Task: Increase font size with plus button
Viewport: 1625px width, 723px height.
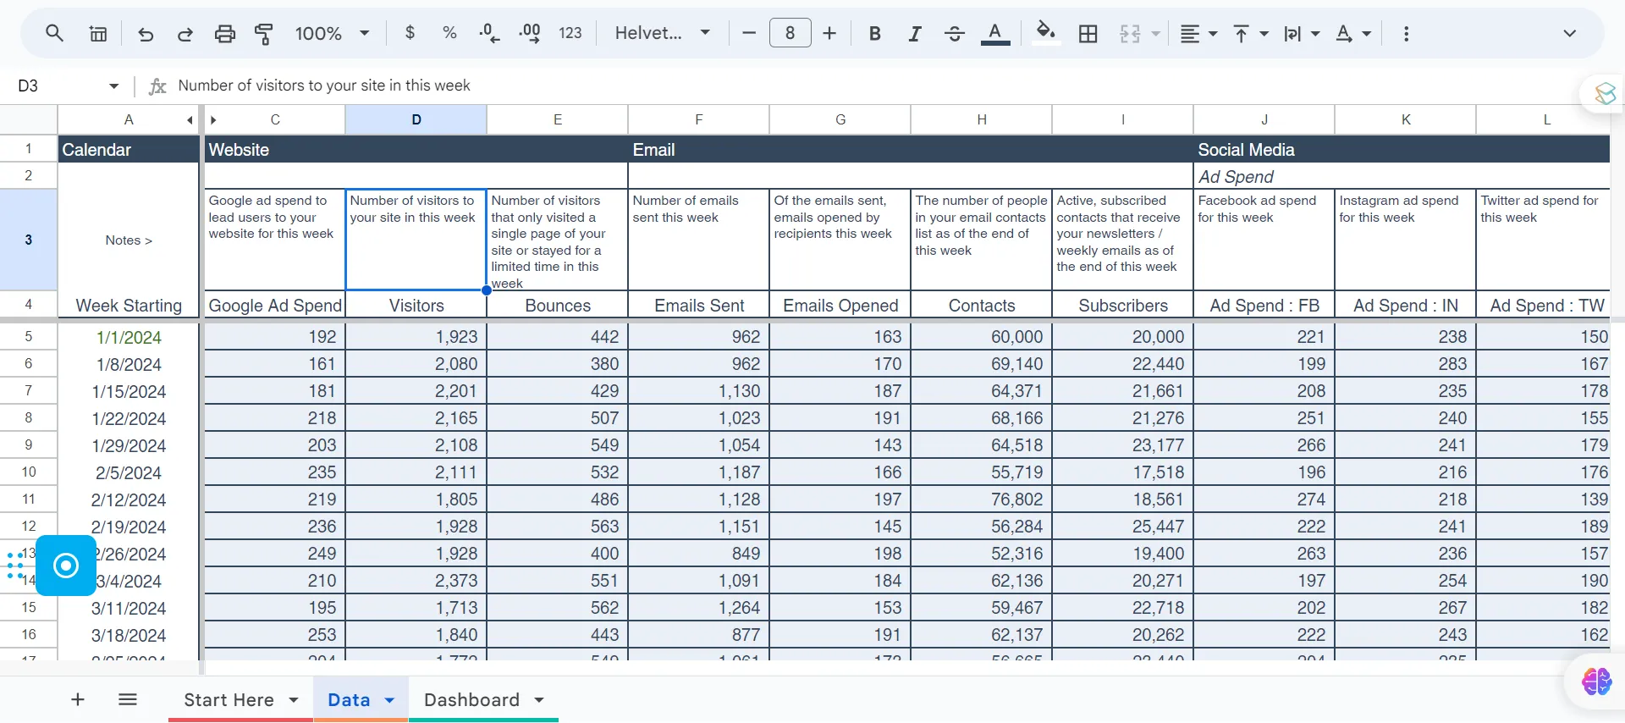Action: point(829,33)
